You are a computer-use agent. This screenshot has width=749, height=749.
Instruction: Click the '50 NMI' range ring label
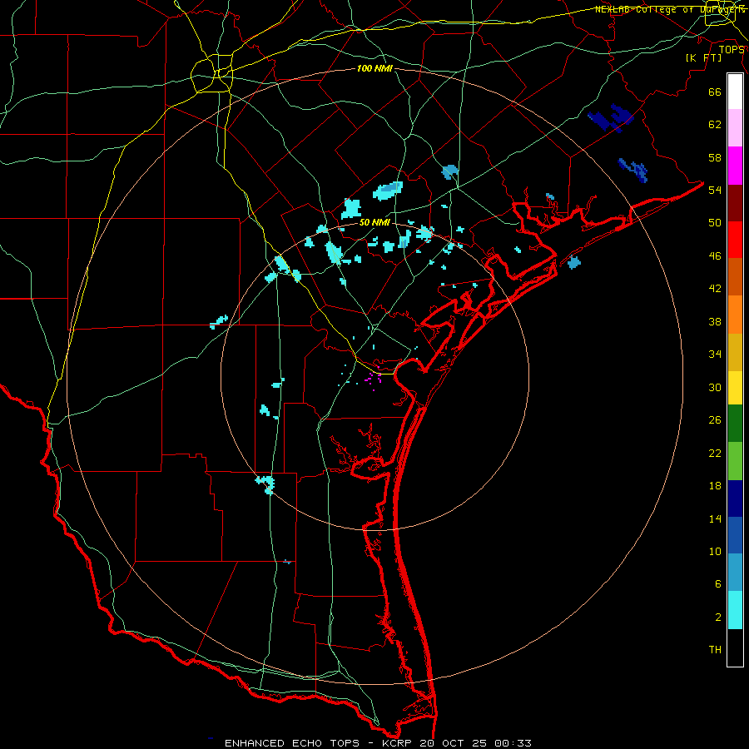click(374, 222)
